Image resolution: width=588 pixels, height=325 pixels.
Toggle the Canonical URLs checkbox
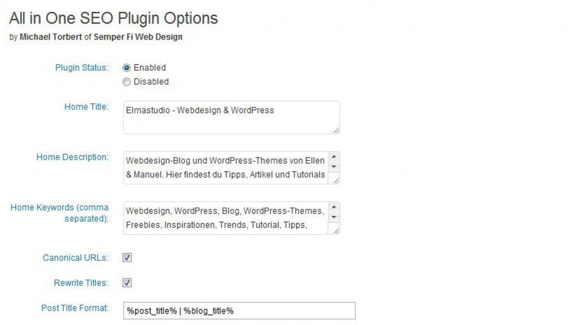click(x=127, y=258)
